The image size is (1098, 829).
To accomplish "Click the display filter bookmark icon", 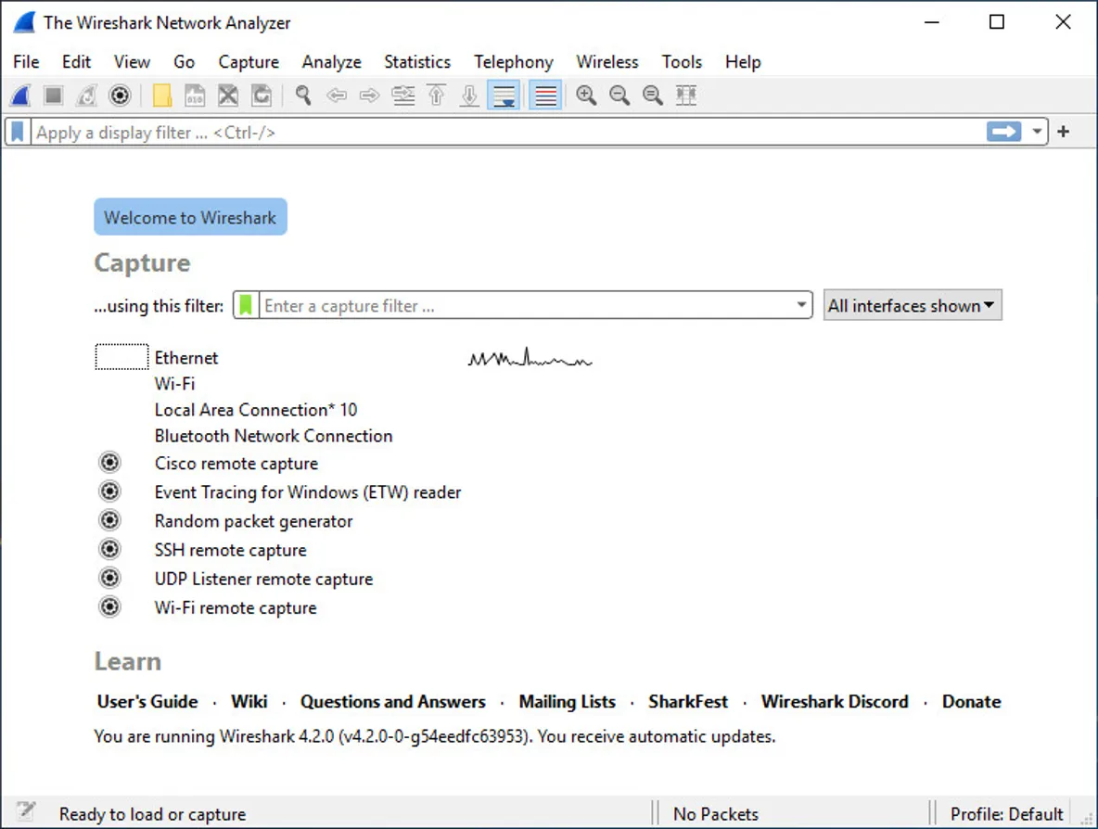I will (x=18, y=133).
